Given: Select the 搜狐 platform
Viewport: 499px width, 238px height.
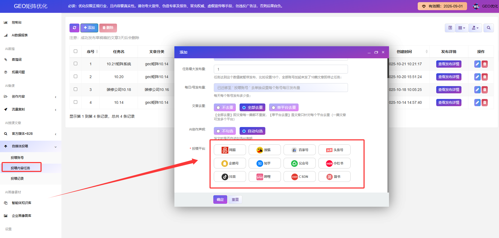Looking at the screenshot, I should [265, 150].
